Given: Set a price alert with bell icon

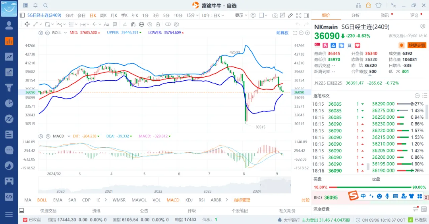Looking at the screenshot, I should (401, 45).
